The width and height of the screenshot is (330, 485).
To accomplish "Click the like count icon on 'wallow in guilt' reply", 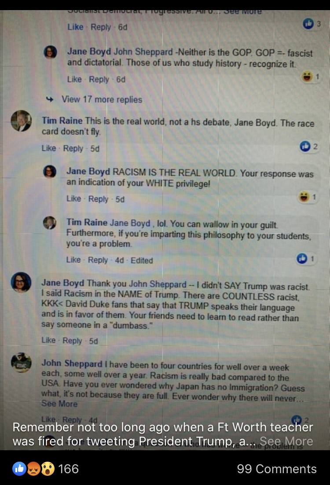I will point(302,258).
